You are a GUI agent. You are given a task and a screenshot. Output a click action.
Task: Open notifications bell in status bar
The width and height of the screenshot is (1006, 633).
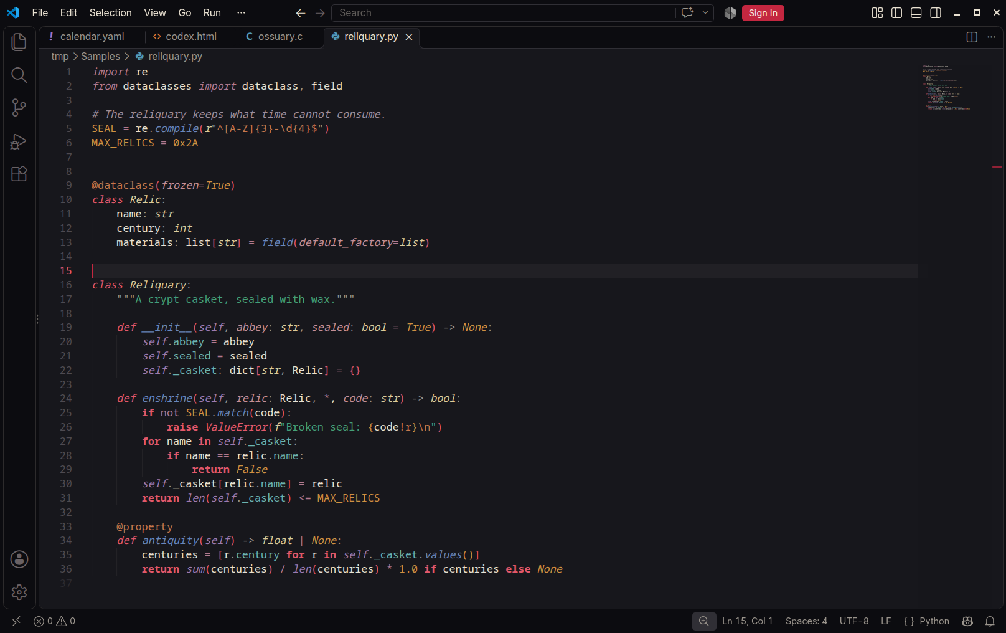(990, 621)
